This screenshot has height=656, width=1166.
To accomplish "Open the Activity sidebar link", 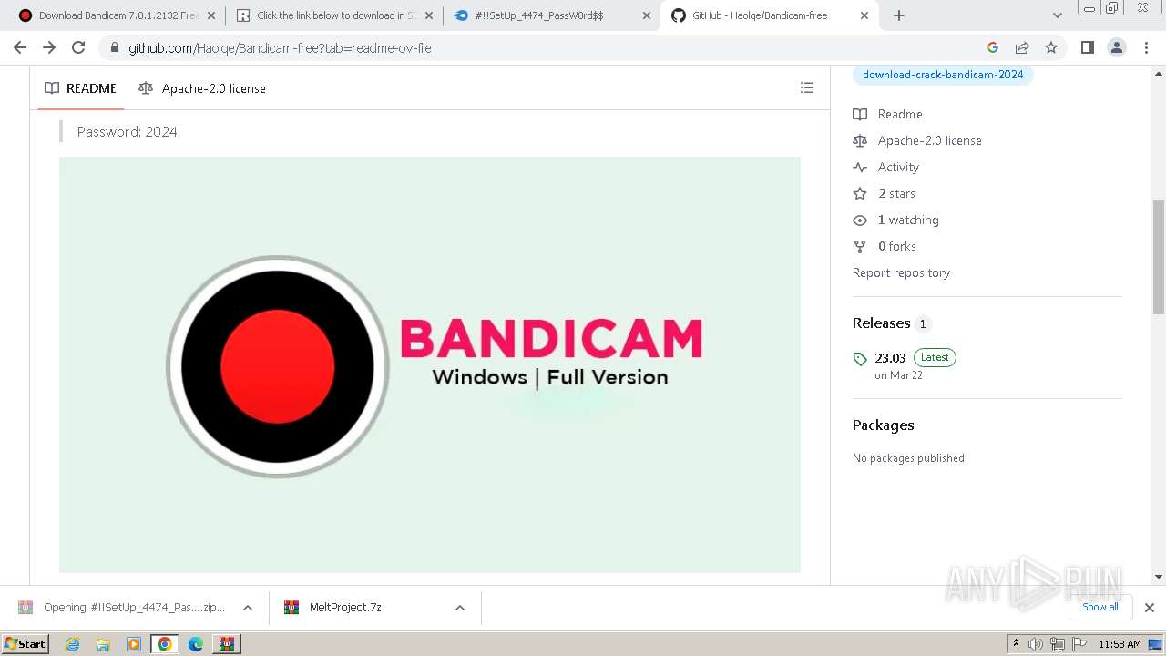I will pyautogui.click(x=886, y=167).
